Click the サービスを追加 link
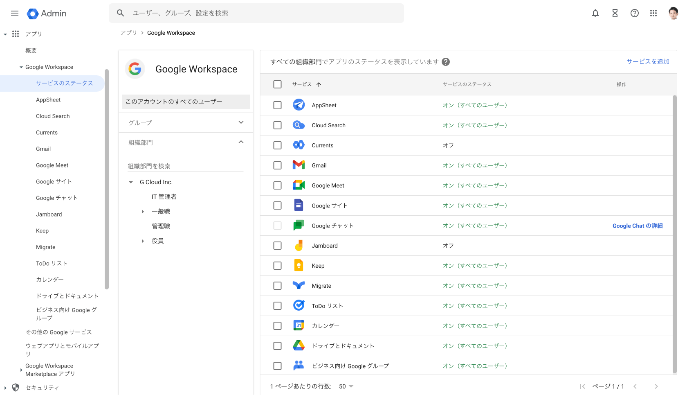The image size is (687, 395). tap(648, 61)
